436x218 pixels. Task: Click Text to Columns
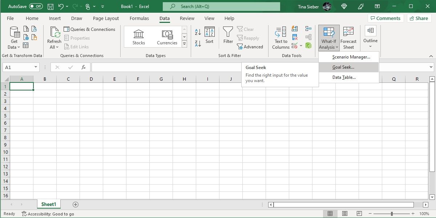tap(280, 37)
